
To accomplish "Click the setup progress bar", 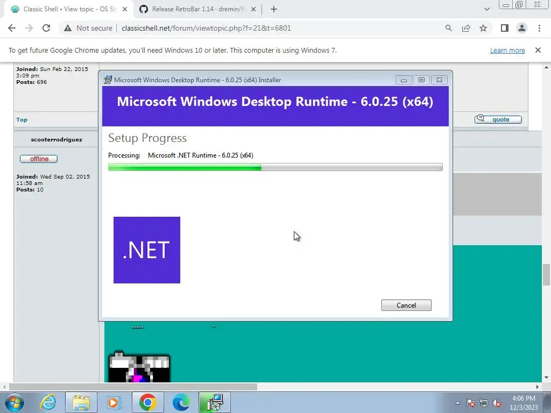I will [275, 167].
